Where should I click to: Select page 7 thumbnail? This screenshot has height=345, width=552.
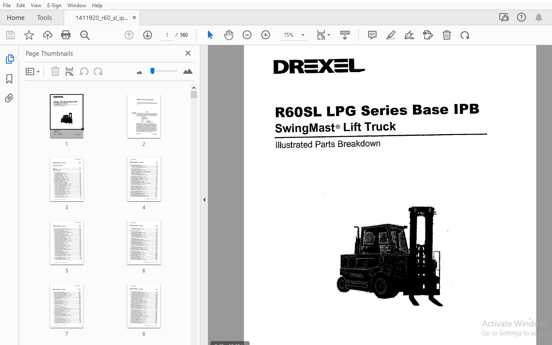point(67,306)
